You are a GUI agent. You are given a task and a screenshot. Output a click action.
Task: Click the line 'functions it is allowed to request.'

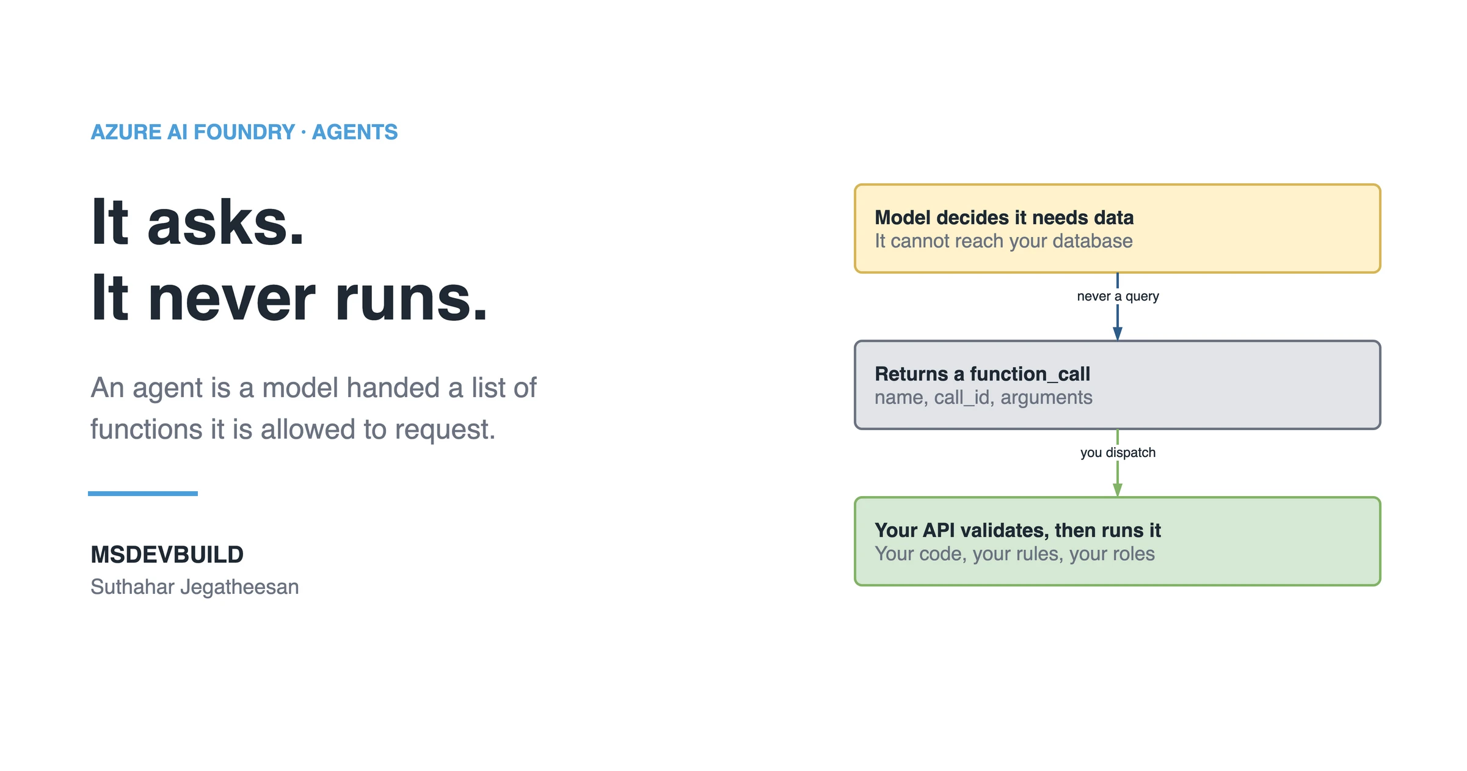tap(293, 429)
